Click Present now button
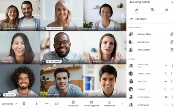The height and width of the screenshot is (109, 175). [109, 104]
